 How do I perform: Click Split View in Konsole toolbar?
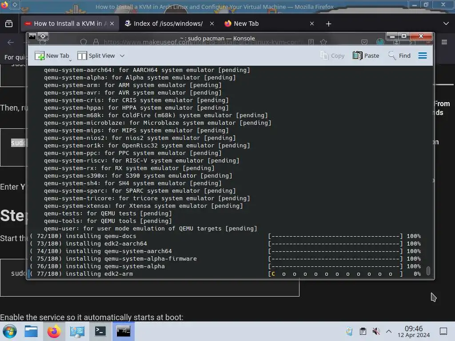pos(96,56)
